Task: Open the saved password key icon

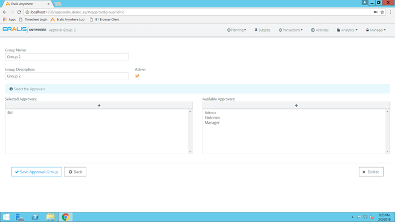Action: click(x=375, y=12)
